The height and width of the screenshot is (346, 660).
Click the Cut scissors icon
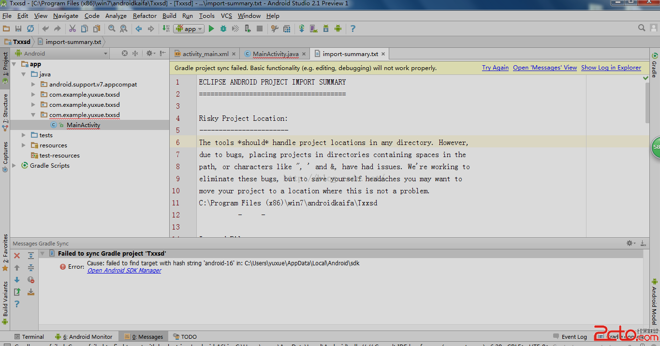tap(73, 29)
